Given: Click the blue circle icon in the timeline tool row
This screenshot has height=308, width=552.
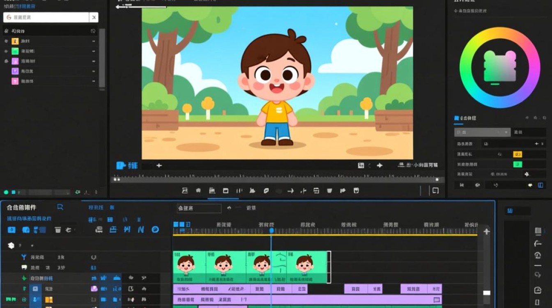Looking at the screenshot, I should click(x=155, y=230).
